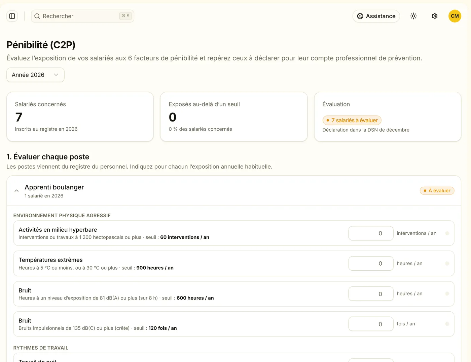Open the Année 2026 dropdown
This screenshot has width=471, height=362.
[35, 75]
